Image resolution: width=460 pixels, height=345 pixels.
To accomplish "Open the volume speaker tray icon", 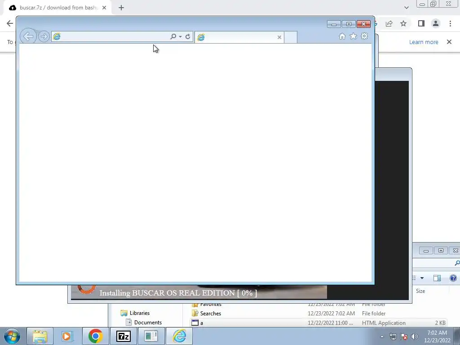I will point(414,336).
